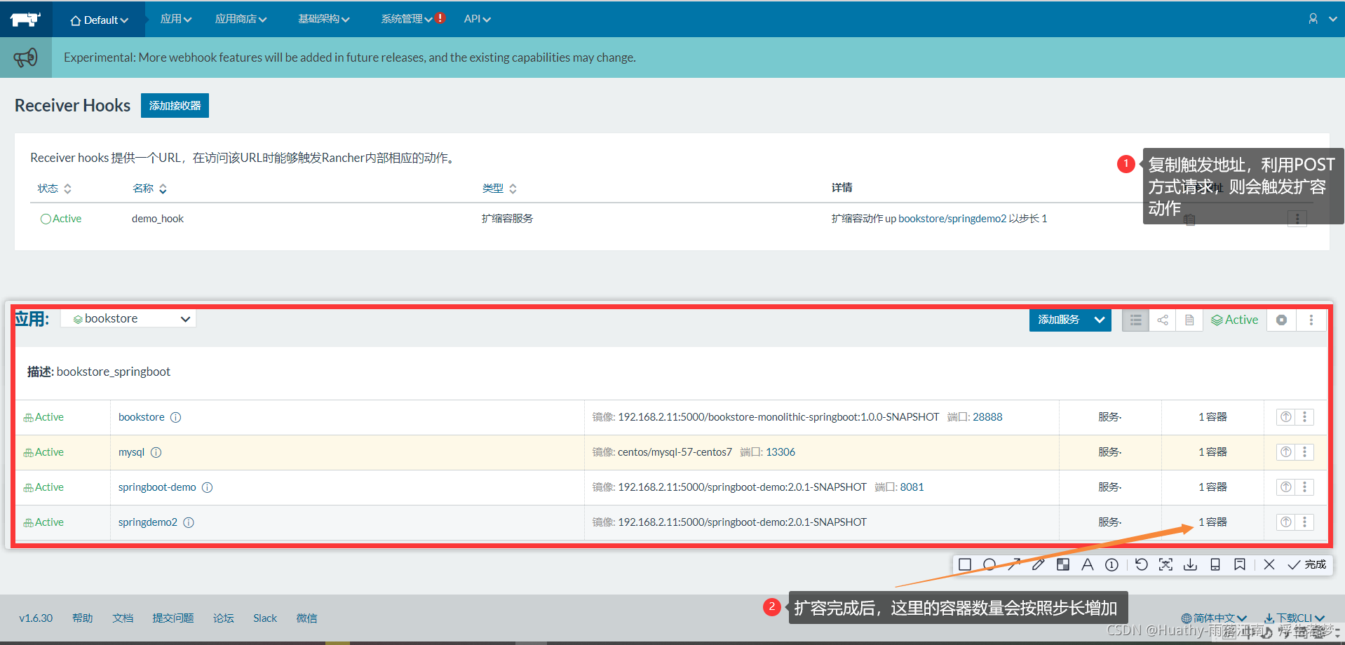Click port 13306 of mysql service
This screenshot has height=645, width=1345.
coord(780,452)
